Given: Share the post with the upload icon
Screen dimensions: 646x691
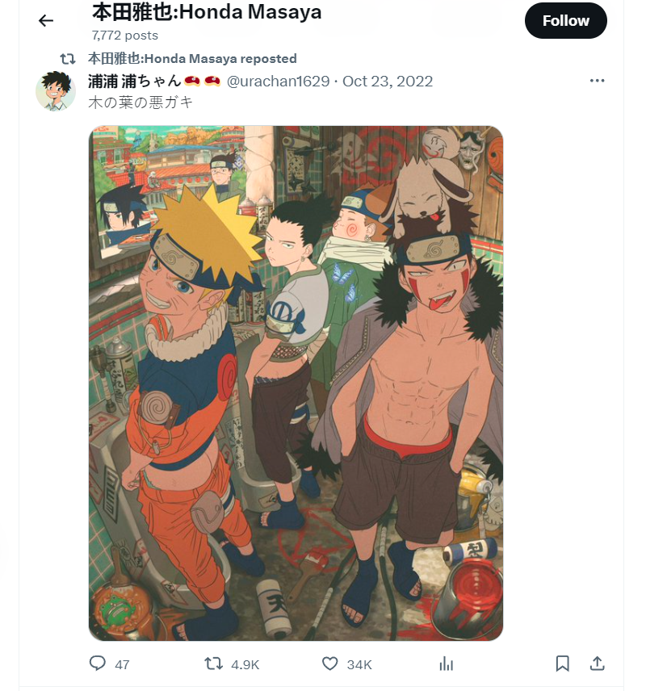Looking at the screenshot, I should tap(597, 664).
